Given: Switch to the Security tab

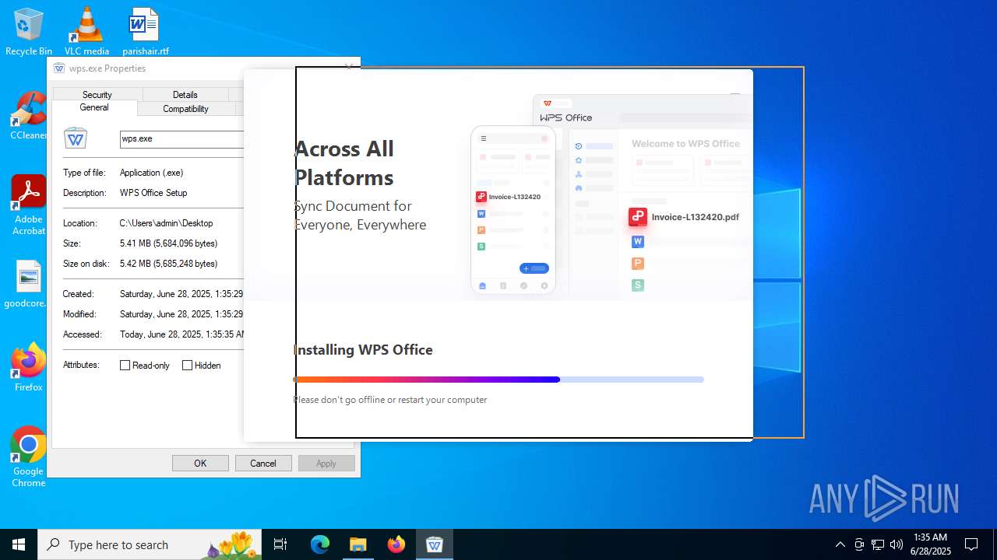Looking at the screenshot, I should coord(97,95).
